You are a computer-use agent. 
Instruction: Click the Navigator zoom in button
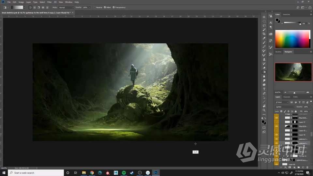coord(307,92)
